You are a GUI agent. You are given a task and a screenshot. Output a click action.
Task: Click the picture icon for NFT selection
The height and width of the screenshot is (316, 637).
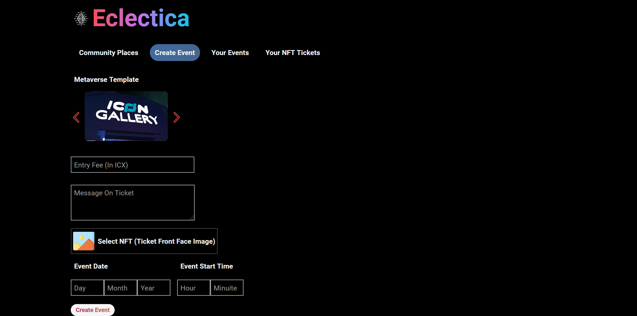(x=84, y=241)
